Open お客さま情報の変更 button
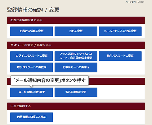The width and height of the screenshot is (152, 125). 32,31
